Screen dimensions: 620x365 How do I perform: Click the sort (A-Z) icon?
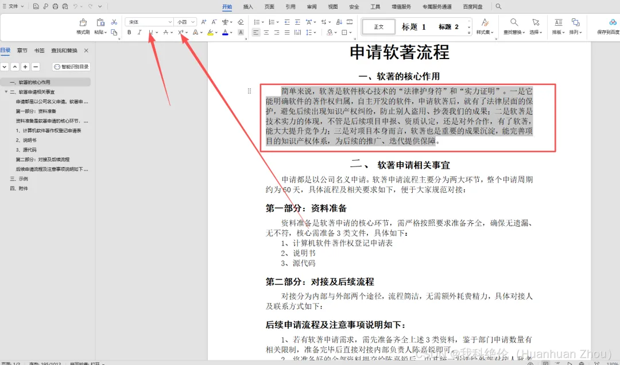pyautogui.click(x=339, y=22)
